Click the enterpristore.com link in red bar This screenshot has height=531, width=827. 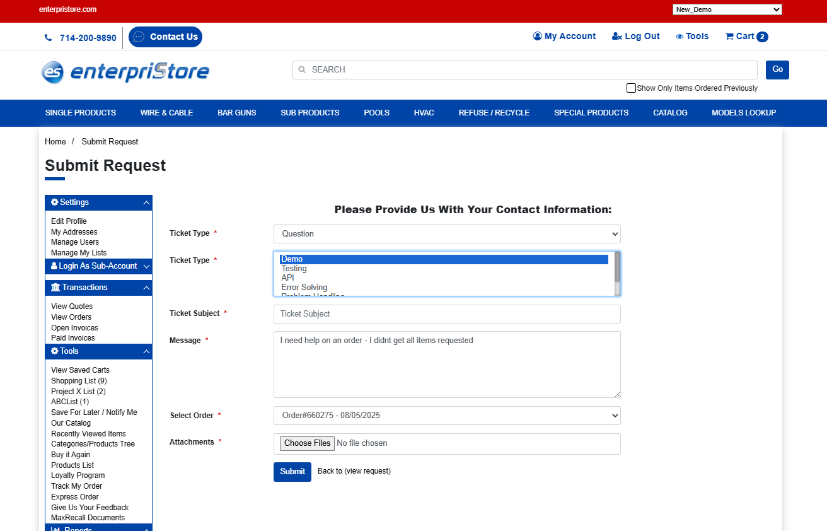pyautogui.click(x=67, y=9)
